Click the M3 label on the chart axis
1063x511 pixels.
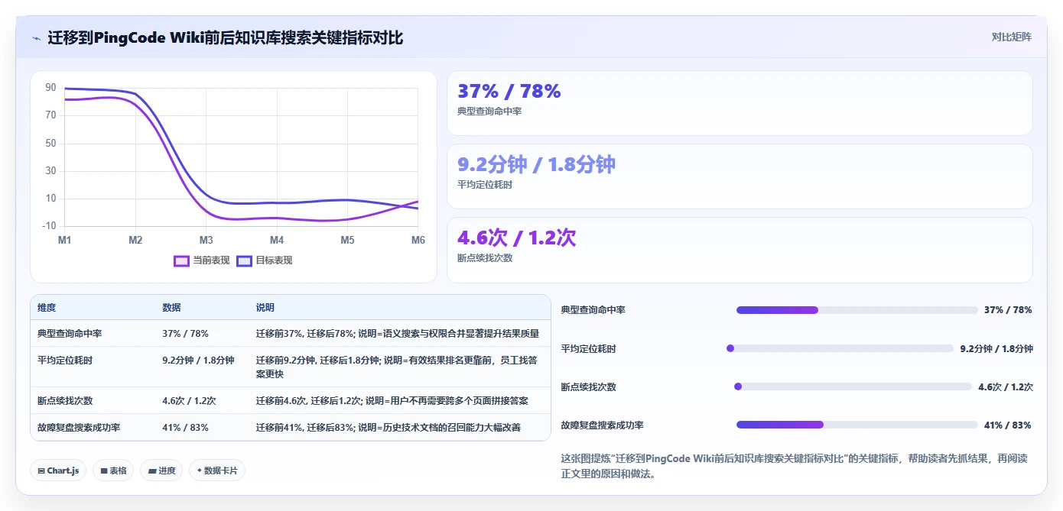pos(206,241)
